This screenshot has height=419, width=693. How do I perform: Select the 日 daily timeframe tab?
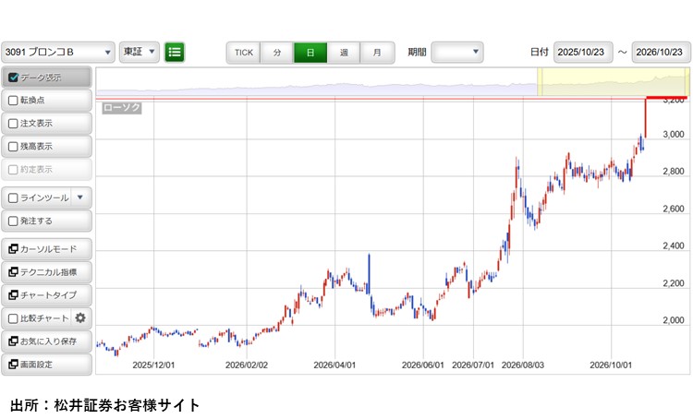pos(310,53)
